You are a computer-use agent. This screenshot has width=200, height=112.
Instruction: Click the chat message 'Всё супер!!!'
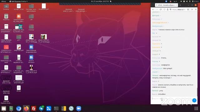tap(168, 68)
